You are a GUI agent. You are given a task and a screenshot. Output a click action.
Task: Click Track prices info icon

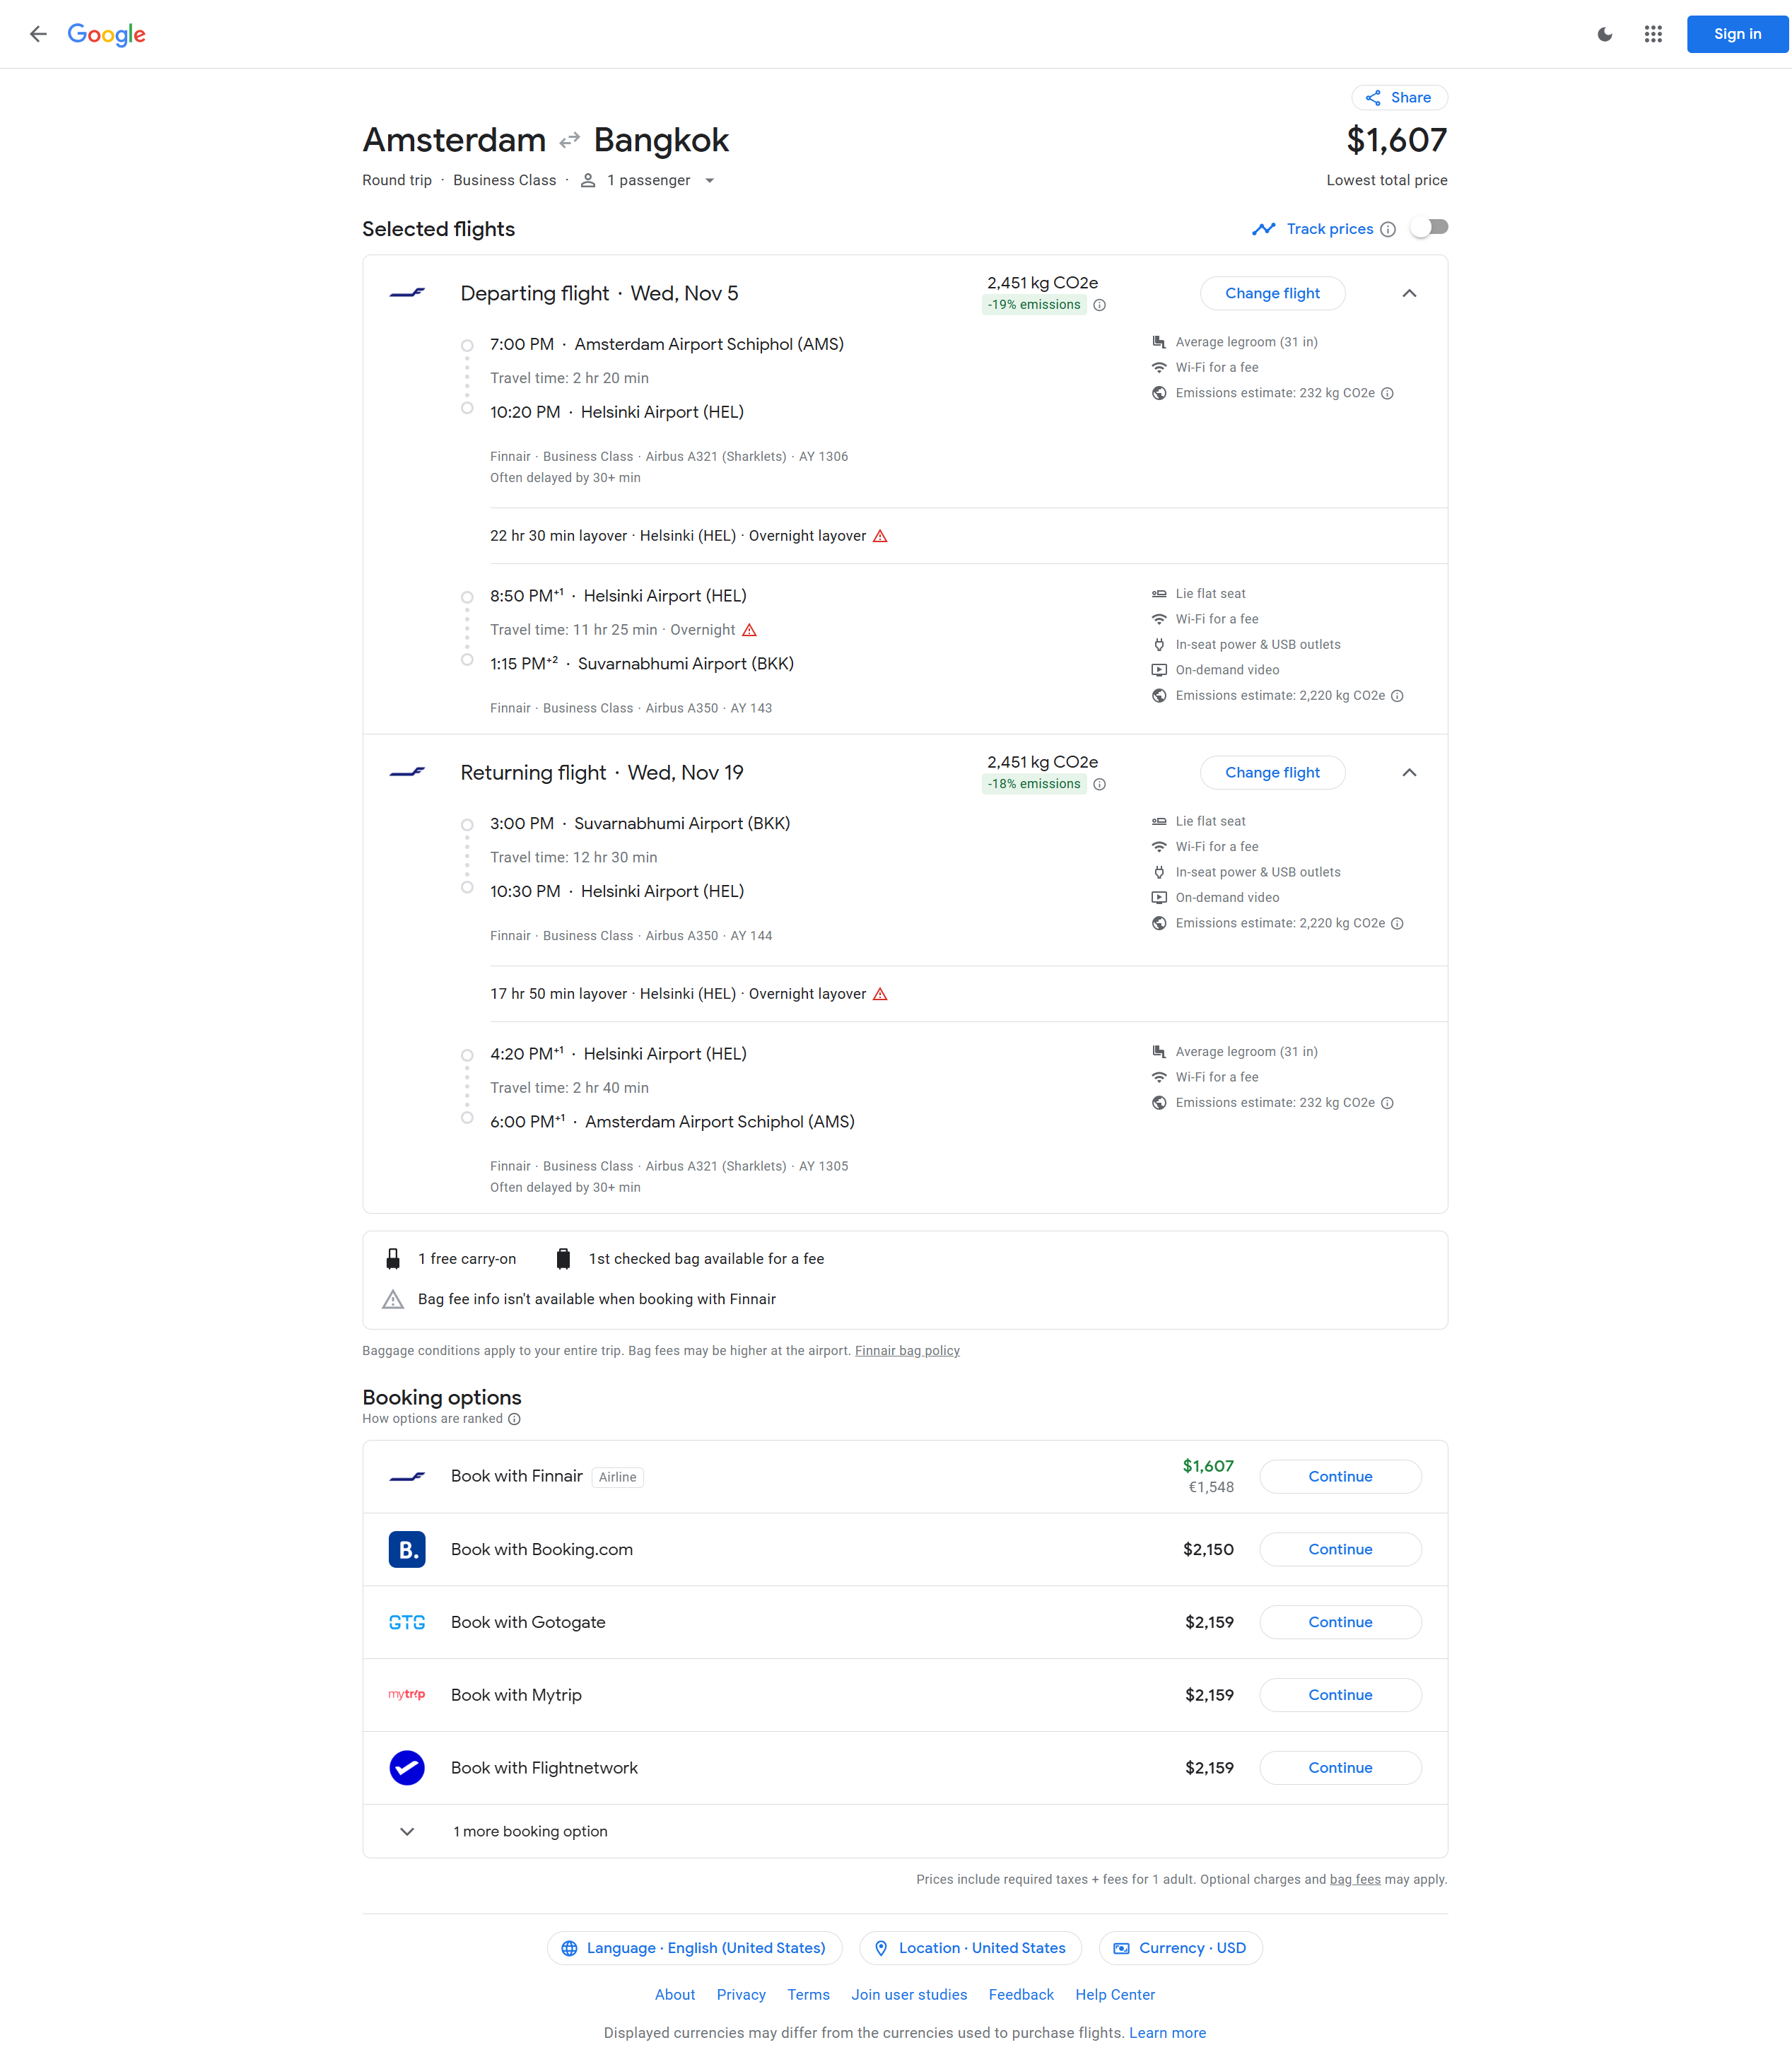[1388, 230]
